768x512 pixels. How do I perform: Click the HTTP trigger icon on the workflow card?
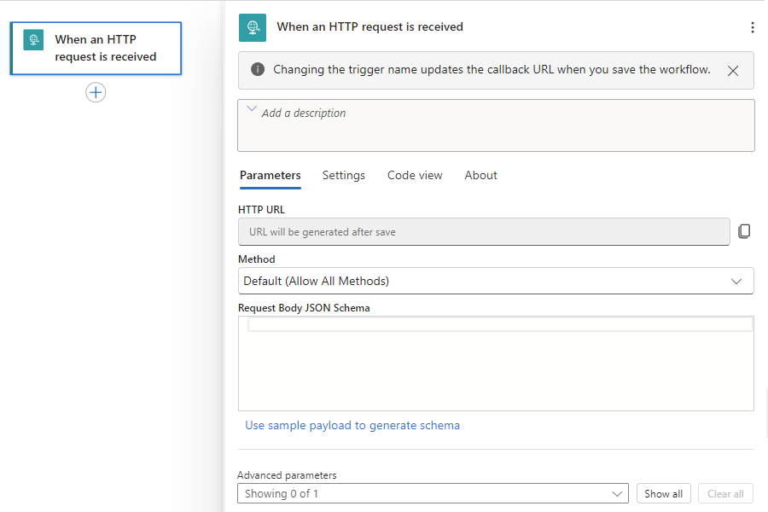click(33, 40)
